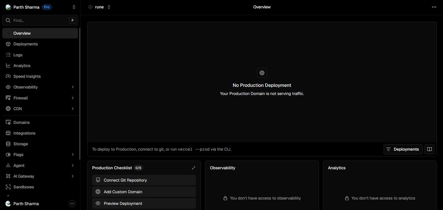Select Analytics in the sidebar
The width and height of the screenshot is (443, 210).
(x=40, y=66)
